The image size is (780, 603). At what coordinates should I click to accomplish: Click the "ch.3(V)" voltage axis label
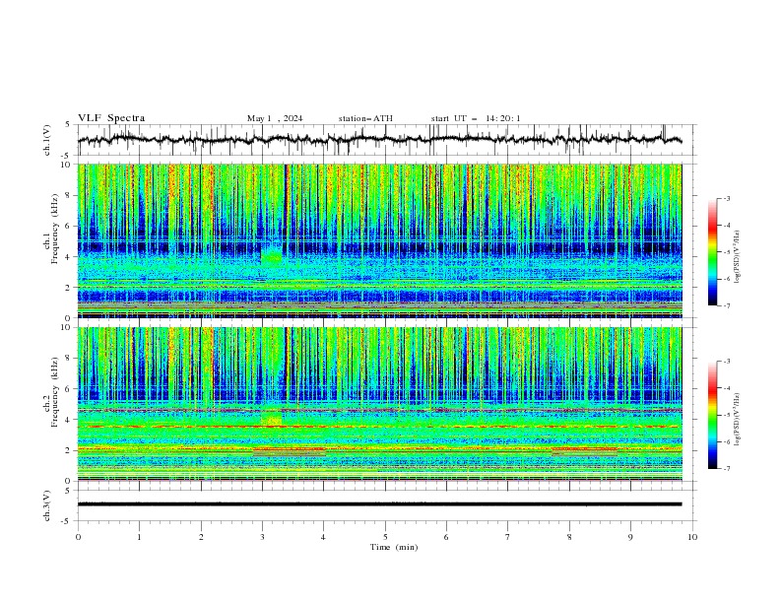point(47,505)
